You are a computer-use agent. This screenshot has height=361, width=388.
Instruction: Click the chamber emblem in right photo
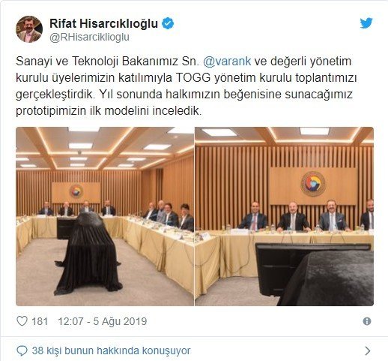(x=313, y=184)
